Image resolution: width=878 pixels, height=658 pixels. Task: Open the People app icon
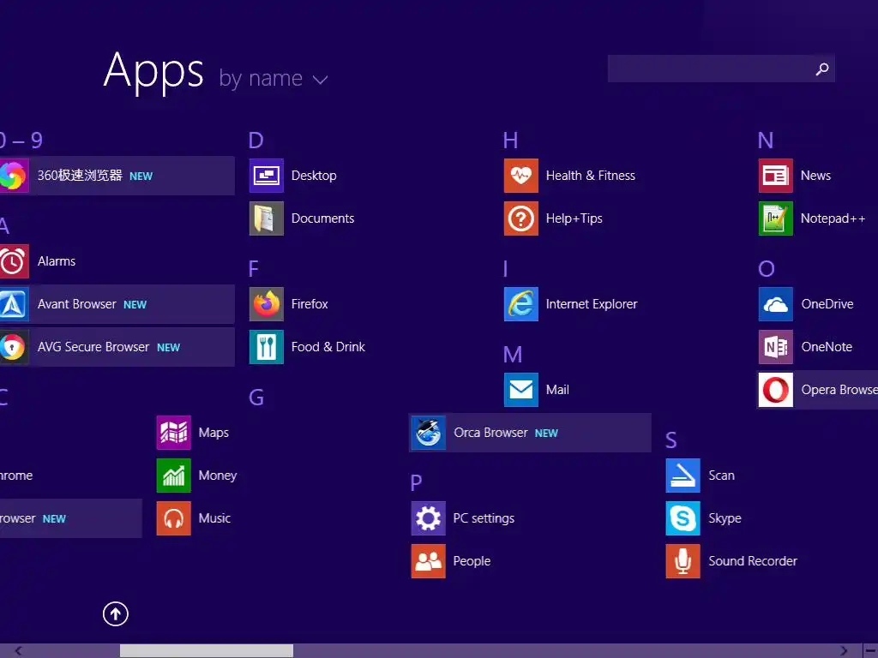coord(429,561)
